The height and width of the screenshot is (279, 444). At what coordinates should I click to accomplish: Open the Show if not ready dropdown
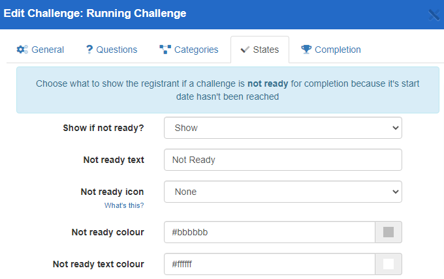click(283, 128)
